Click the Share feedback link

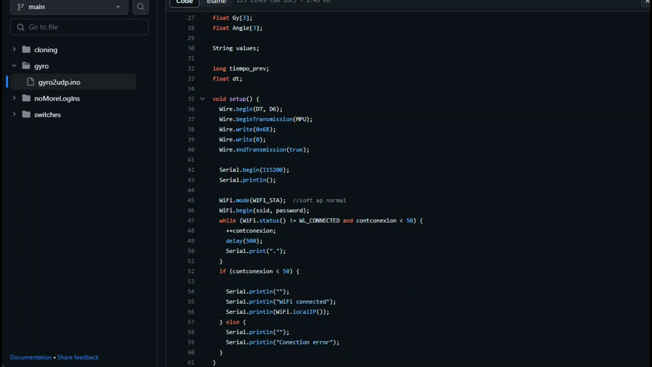pyautogui.click(x=78, y=357)
